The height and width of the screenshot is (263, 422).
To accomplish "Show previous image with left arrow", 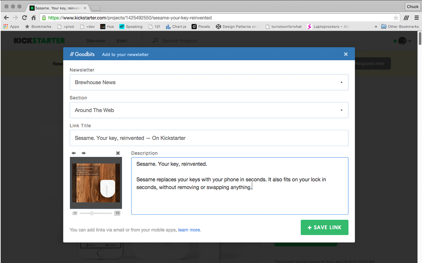I will coord(74,153).
